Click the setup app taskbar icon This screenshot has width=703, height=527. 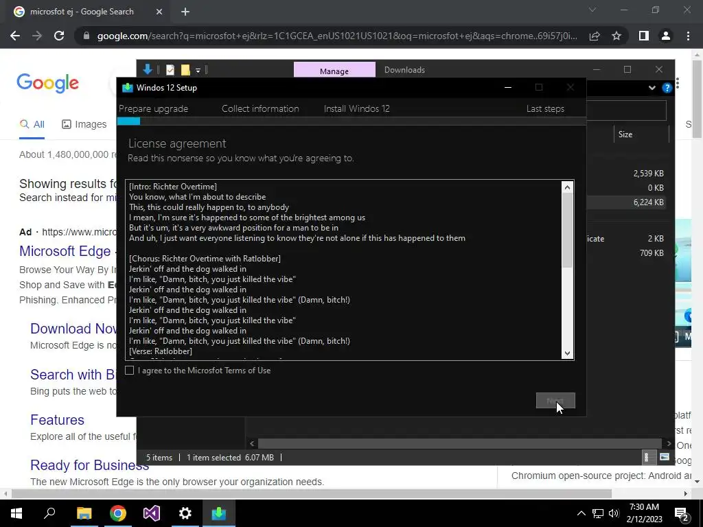pyautogui.click(x=219, y=513)
